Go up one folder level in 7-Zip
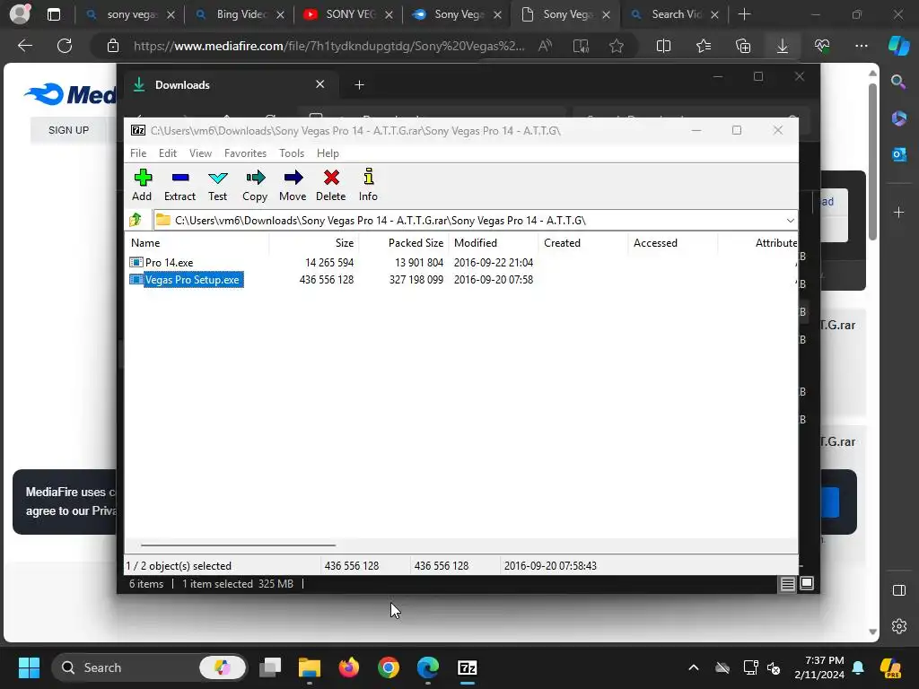 136,221
